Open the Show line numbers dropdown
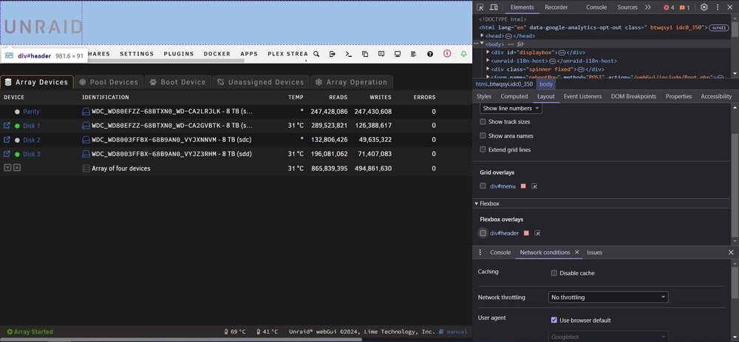The image size is (739, 342). pyautogui.click(x=511, y=109)
